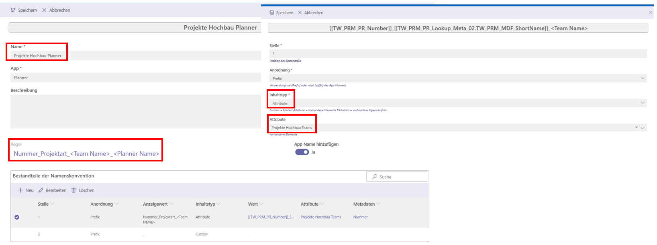This screenshot has width=657, height=245.
Task: Click the right panel title with TW_PRM_PR_Number
Action: 458,28
